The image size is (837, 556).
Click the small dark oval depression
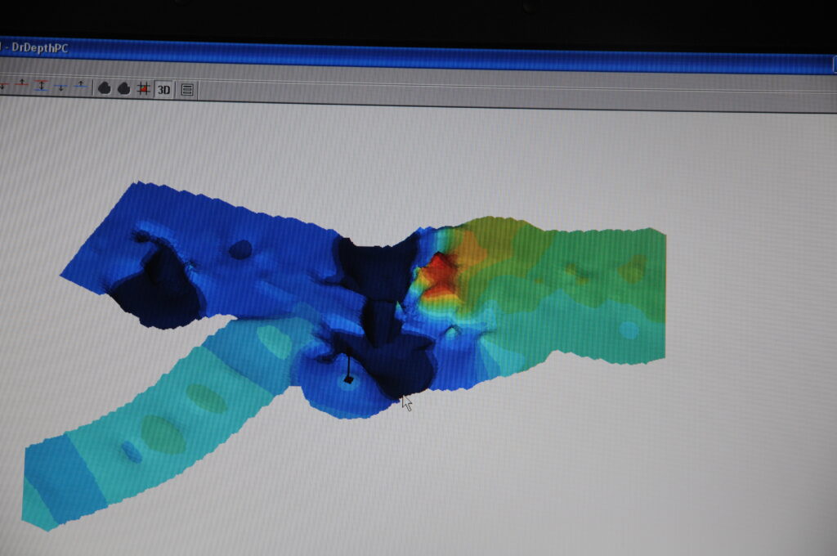[241, 249]
